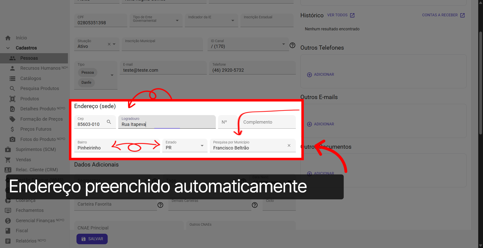This screenshot has height=248, width=483.
Task: Collapse the Cadastros section chevron
Action: click(x=8, y=48)
